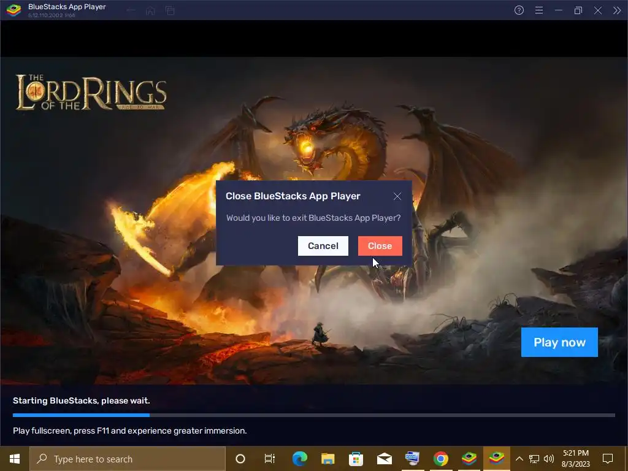Screen dimensions: 628x471
Task: Minimize the BlueStacks App Player window
Action: [558, 10]
